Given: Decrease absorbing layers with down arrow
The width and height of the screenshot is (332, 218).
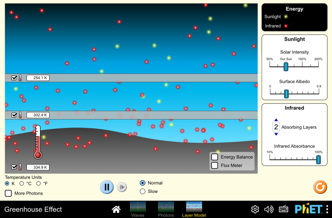Looking at the screenshot, I should (276, 134).
